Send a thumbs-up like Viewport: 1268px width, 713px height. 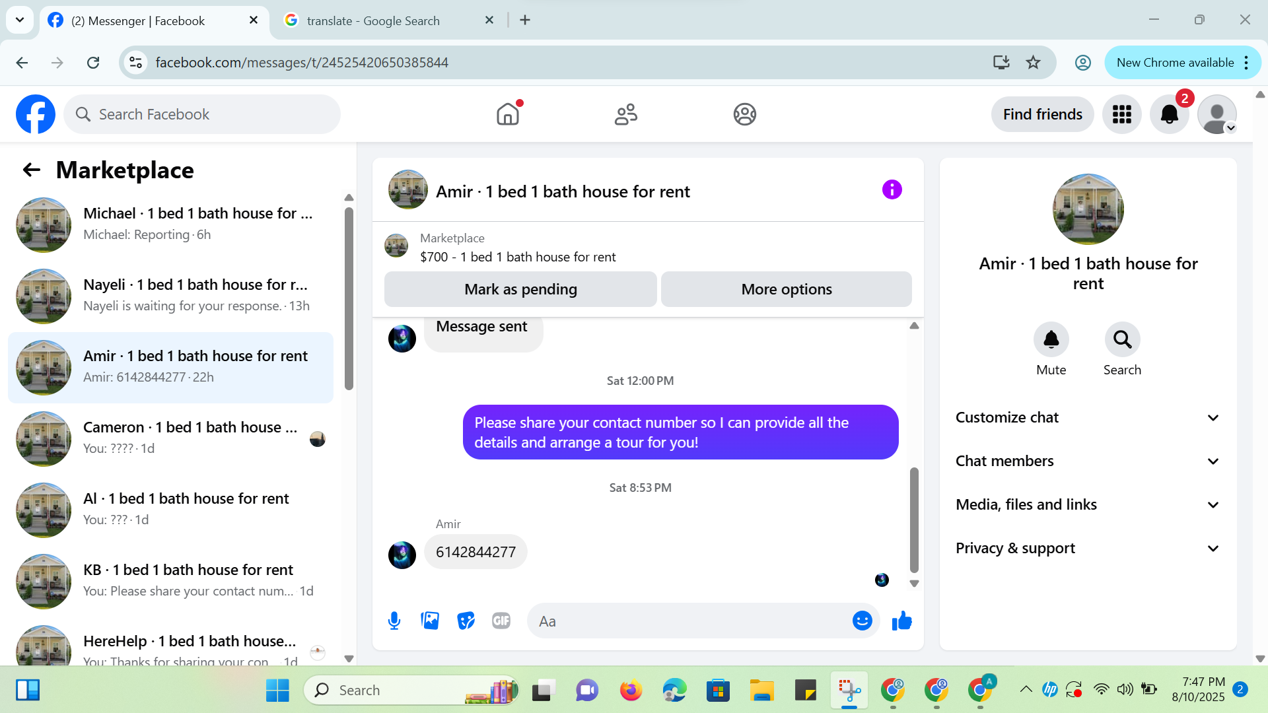901,621
